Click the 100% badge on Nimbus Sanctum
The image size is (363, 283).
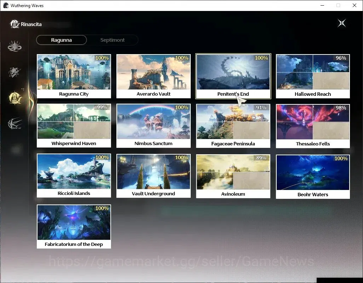click(x=181, y=108)
